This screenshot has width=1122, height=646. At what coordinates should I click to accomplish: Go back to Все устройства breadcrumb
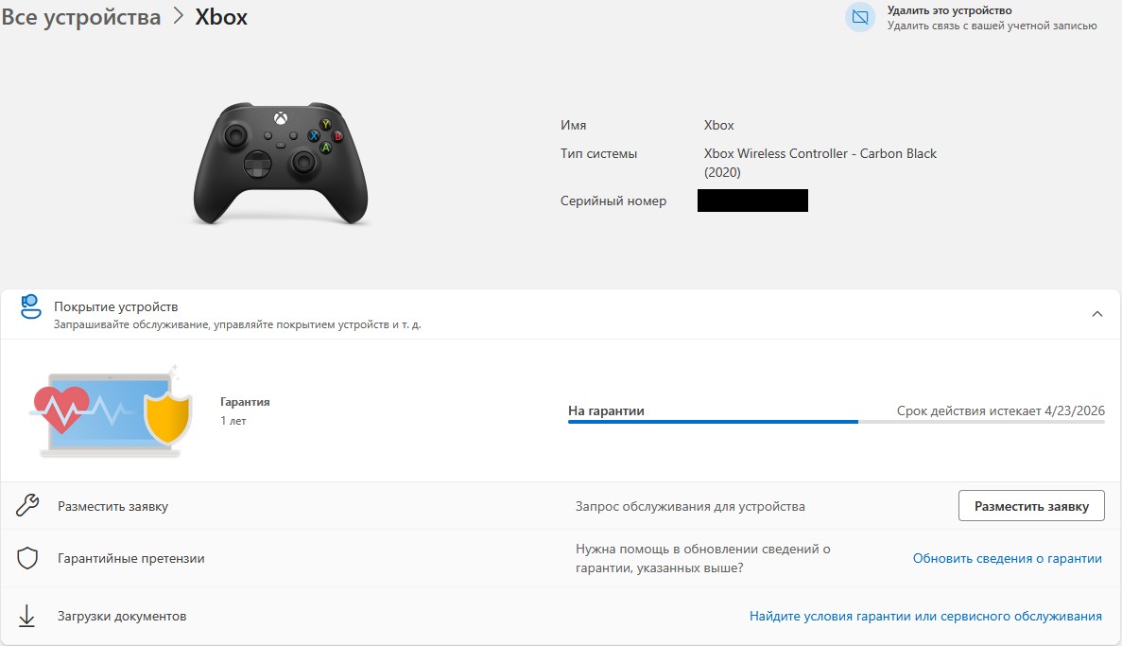point(81,16)
